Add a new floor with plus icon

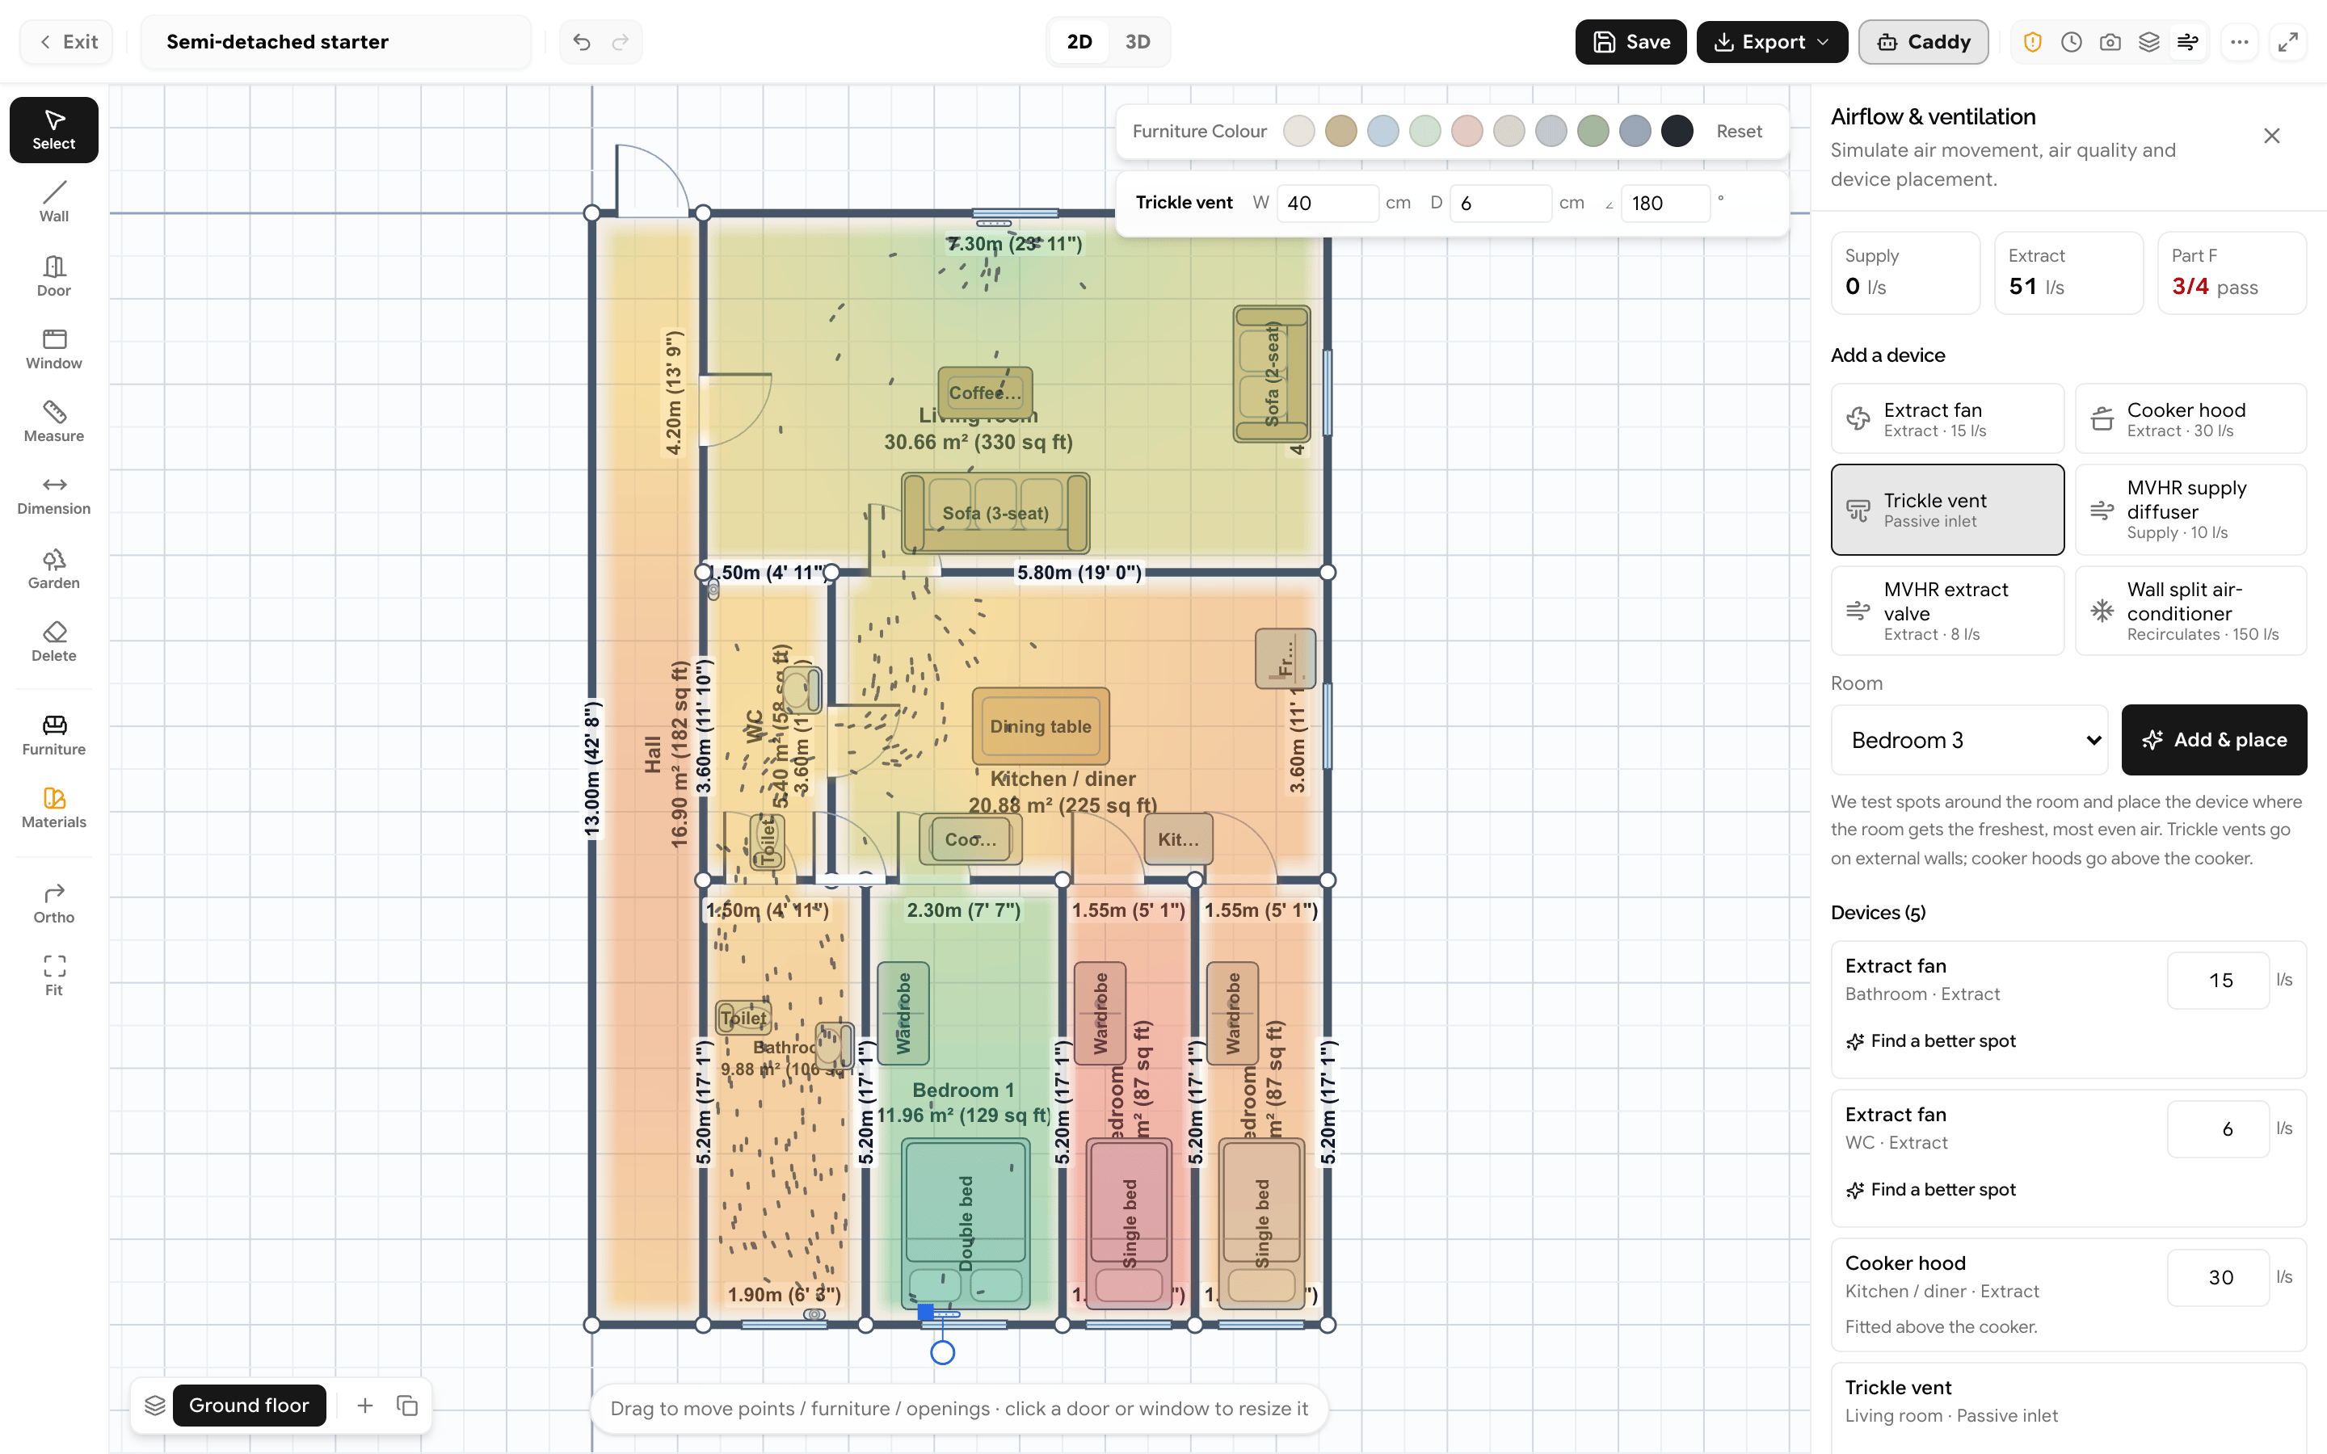pyautogui.click(x=364, y=1405)
